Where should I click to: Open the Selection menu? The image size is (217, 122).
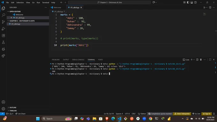click(20, 3)
